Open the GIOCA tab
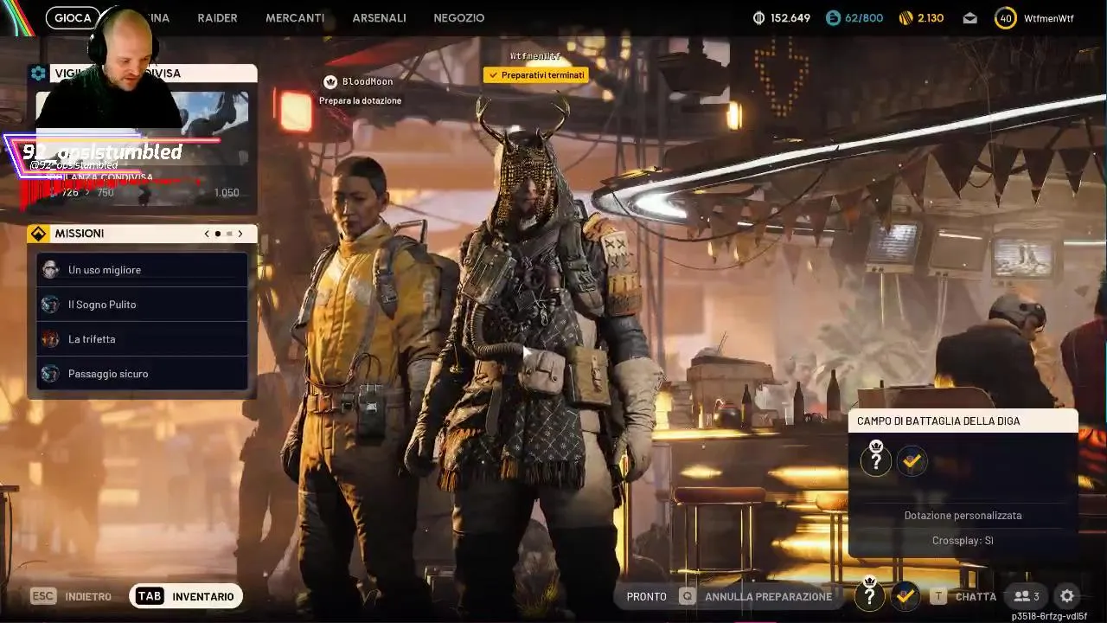The image size is (1107, 623). [73, 17]
